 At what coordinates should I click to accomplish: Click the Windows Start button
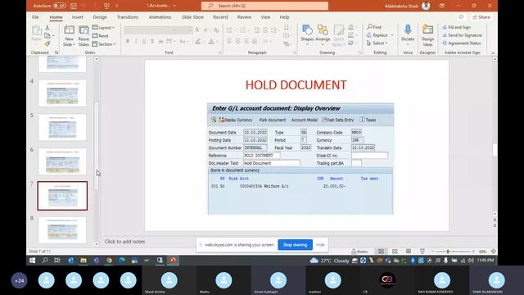tap(33, 261)
